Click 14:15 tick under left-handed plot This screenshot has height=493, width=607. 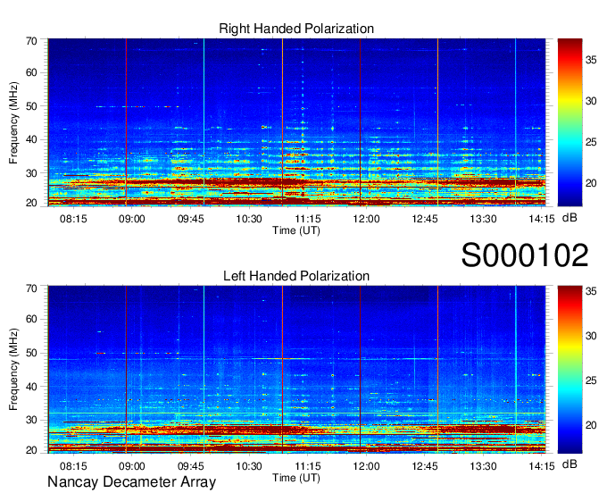click(x=542, y=466)
